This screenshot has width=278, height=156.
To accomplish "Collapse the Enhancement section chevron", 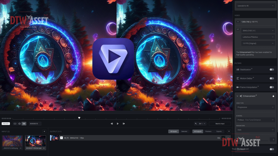I will click(237, 96).
